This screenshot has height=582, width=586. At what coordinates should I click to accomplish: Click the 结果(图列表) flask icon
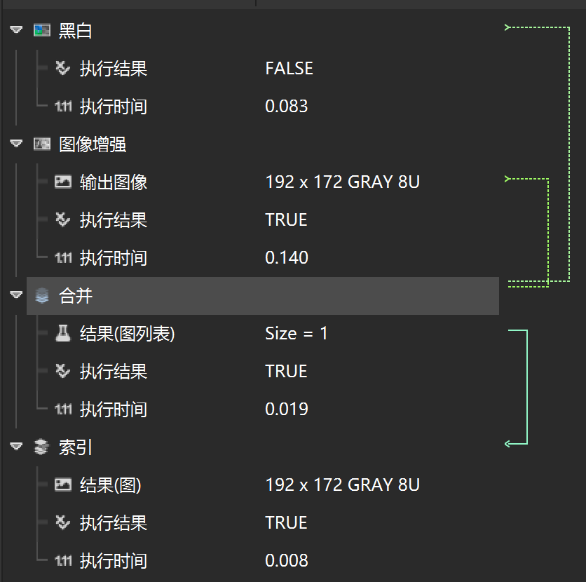click(x=63, y=334)
